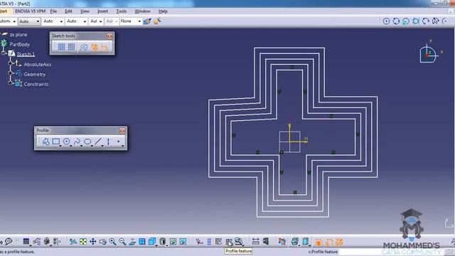Image resolution: width=455 pixels, height=256 pixels.
Task: Open the Ellipse tool flyout arrow
Action: click(92, 146)
